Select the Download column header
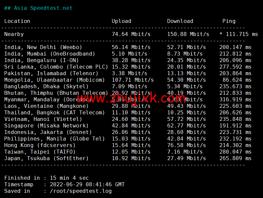This screenshot has width=263, height=198. coord(180,21)
